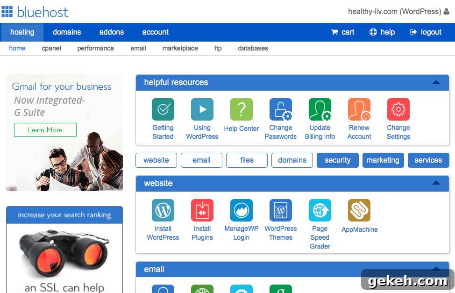Click the ManageWP Login icon
This screenshot has height=293, width=455.
click(x=242, y=210)
